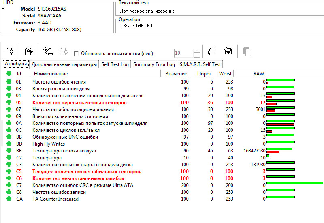Image resolution: width=324 pixels, height=223 pixels.
Task: Click the green status dot of row C2
Action: point(9,157)
